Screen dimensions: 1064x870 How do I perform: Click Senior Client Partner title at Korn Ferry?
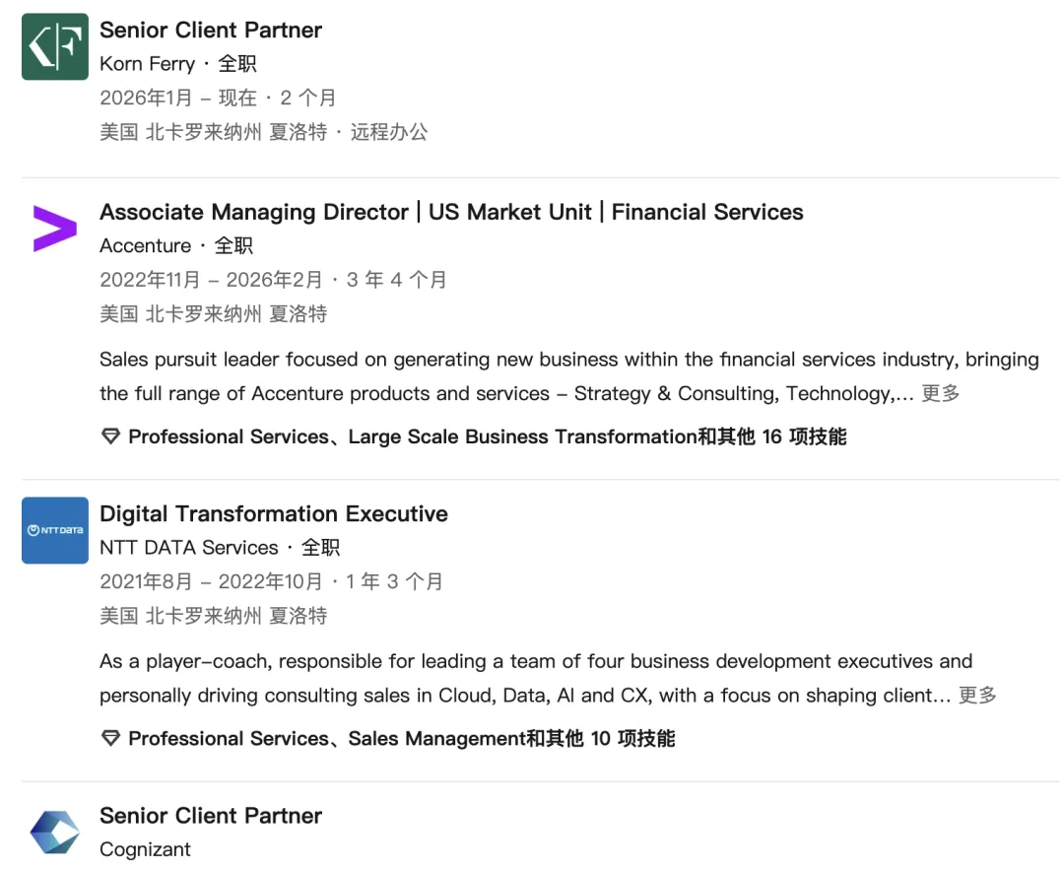[211, 31]
